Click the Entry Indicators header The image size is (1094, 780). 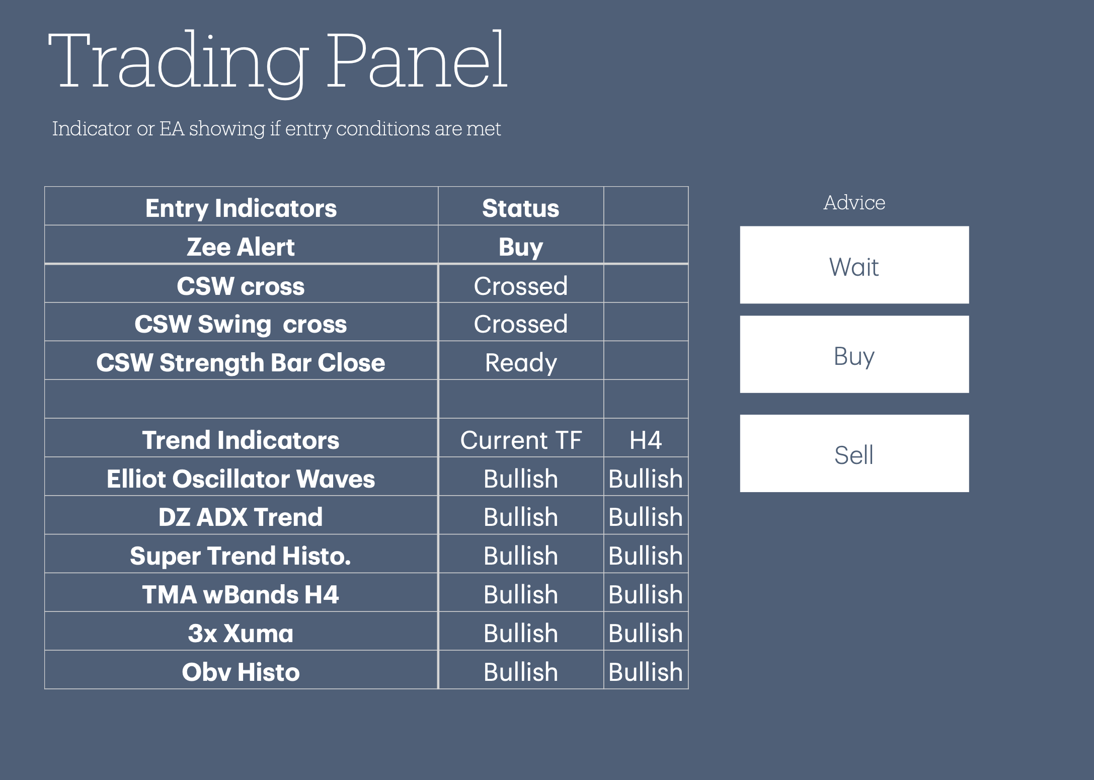pos(241,208)
